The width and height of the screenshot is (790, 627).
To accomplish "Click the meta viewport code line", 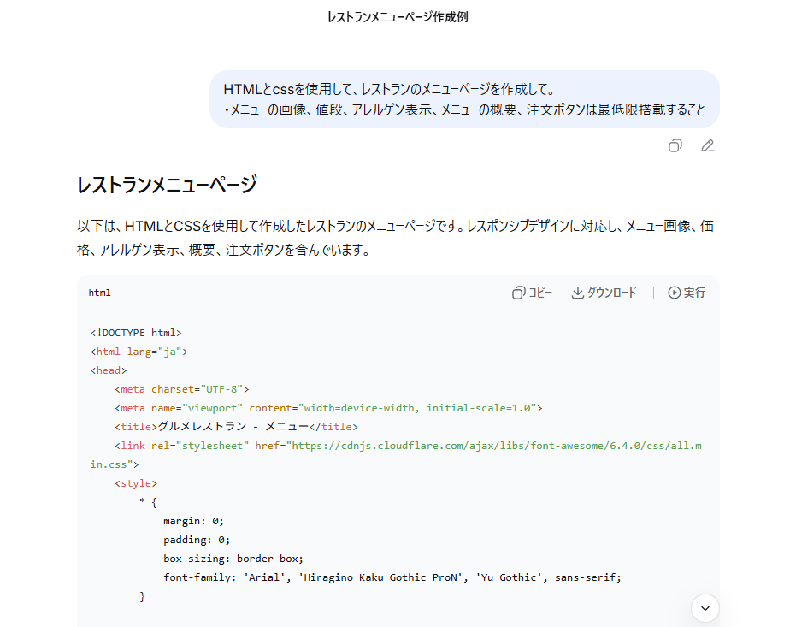I will tap(328, 408).
